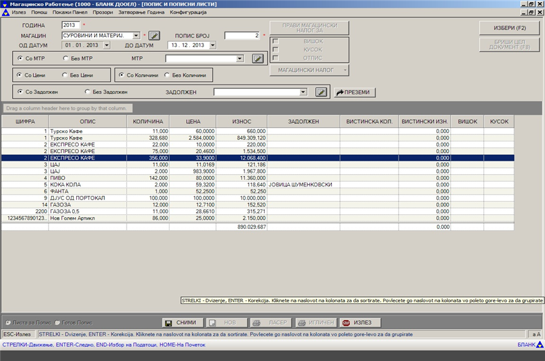Viewport: 545px width, 361px height.
Task: Click the ПРЕЗЕМИ arrow button
Action: point(354,92)
